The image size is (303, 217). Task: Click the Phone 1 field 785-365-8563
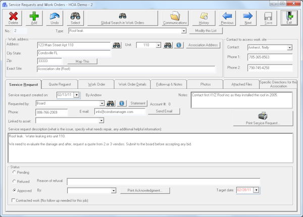click(270, 57)
